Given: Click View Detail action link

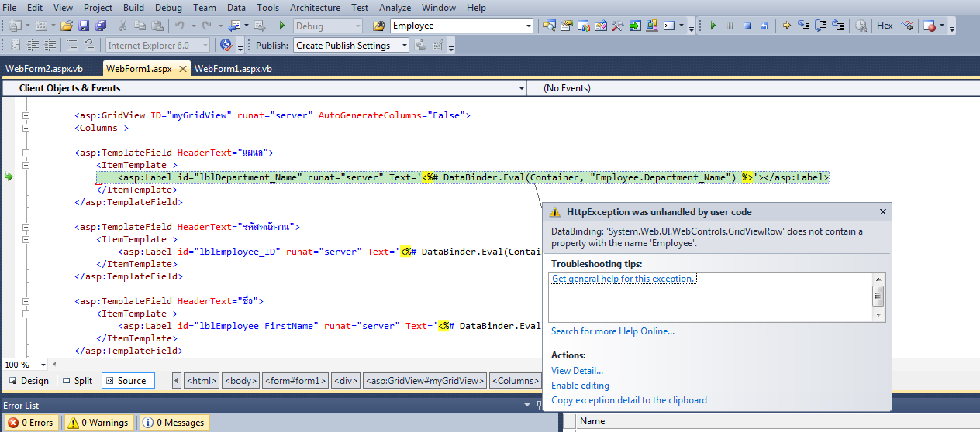Looking at the screenshot, I should pos(577,371).
